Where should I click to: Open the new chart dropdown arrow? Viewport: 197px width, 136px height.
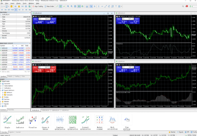tap(4, 6)
